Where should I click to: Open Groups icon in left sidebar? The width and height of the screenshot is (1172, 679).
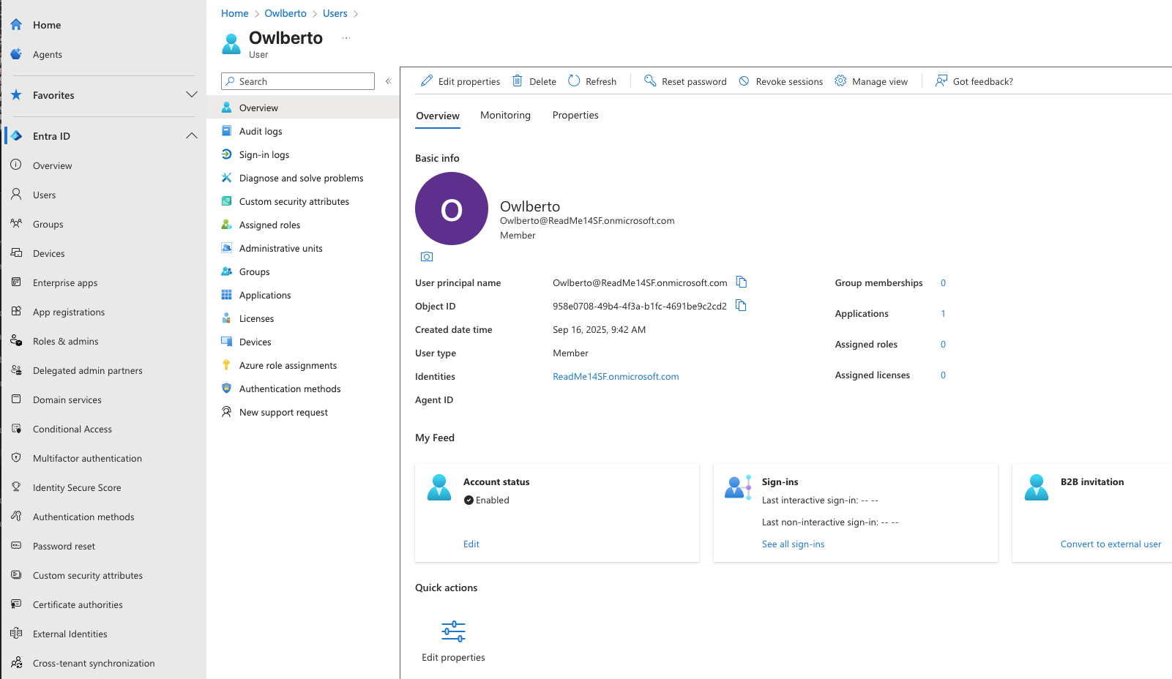(x=16, y=224)
